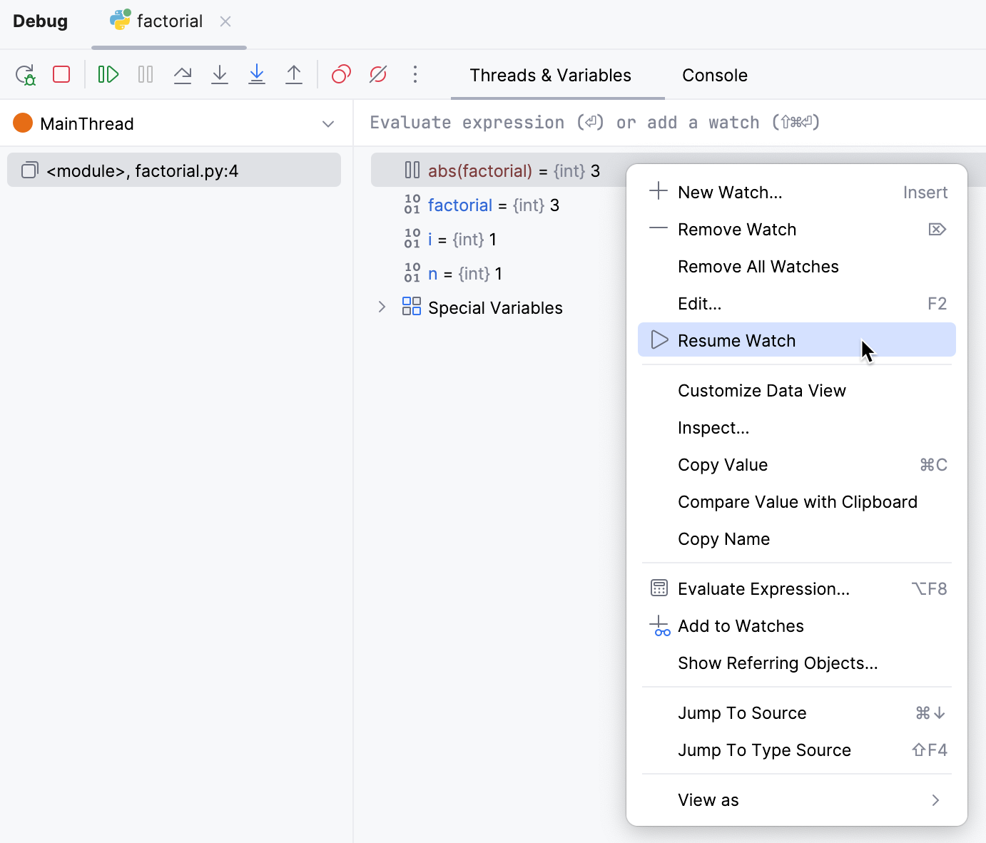Image resolution: width=986 pixels, height=843 pixels.
Task: Switch to the Console tab
Action: click(x=714, y=76)
